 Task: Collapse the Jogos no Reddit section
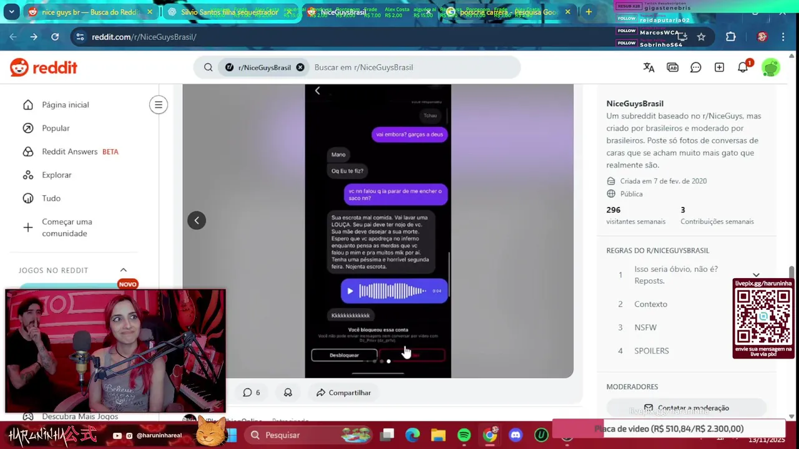124,270
